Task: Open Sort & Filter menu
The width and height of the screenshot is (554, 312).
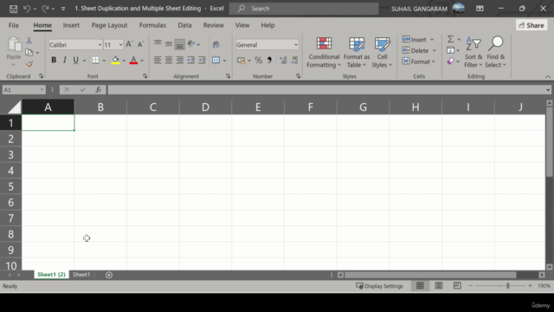Action: pos(473,52)
